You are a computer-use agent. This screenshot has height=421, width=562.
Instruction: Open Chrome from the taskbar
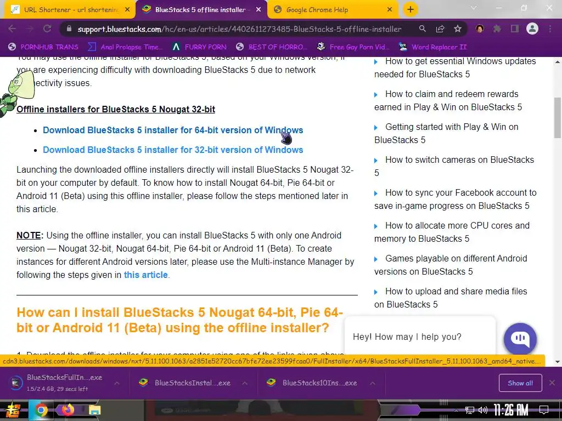point(41,410)
